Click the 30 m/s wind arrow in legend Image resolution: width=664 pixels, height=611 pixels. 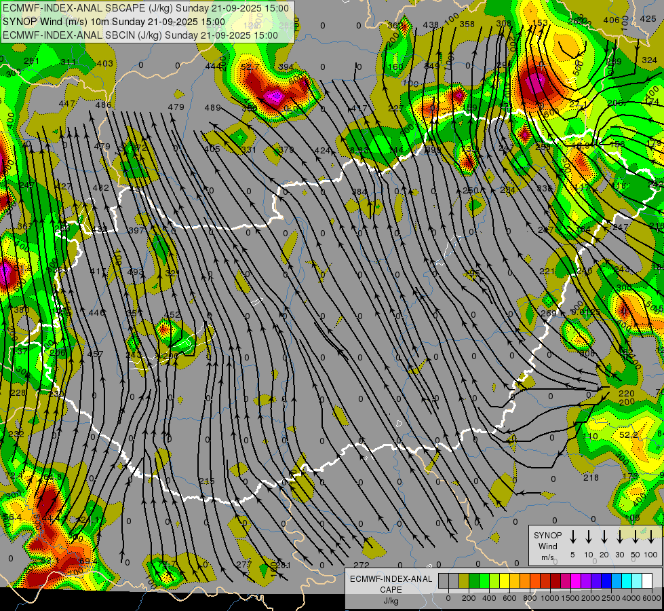click(619, 536)
